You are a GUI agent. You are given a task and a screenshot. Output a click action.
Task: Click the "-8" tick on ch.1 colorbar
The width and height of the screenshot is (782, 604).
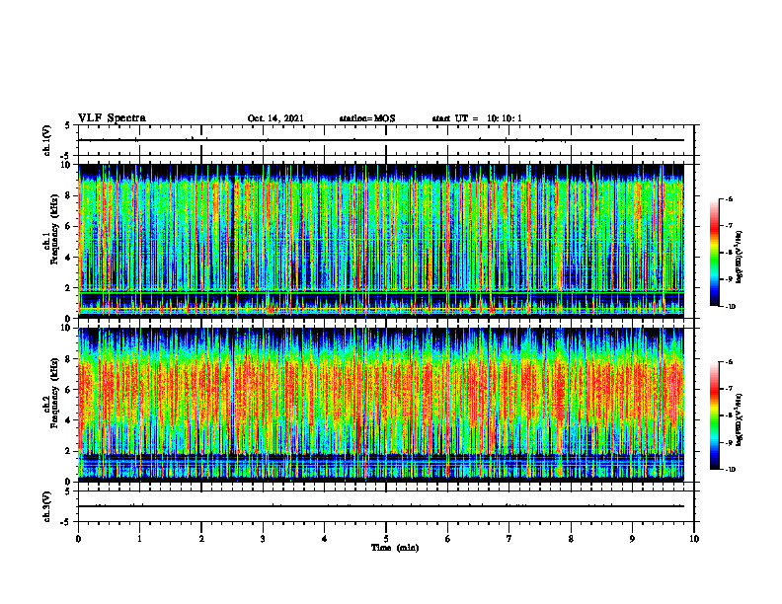(x=729, y=253)
